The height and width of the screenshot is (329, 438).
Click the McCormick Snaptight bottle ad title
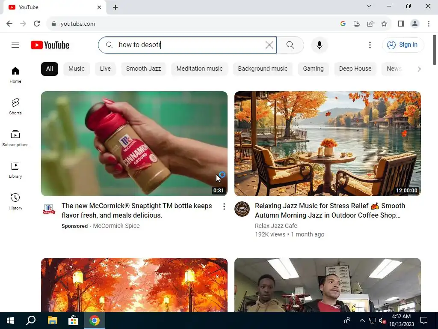(136, 210)
